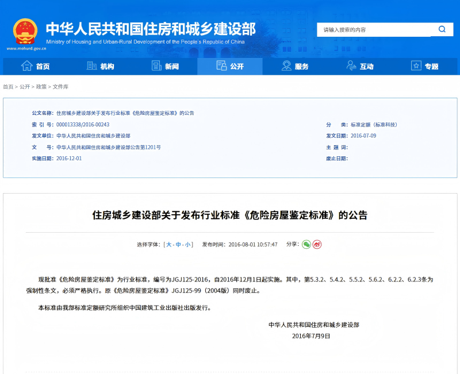Click the paragraph starting 现批准《危险房屋鉴定标准》
Viewport: 460px width, 374px height.
coord(229,285)
